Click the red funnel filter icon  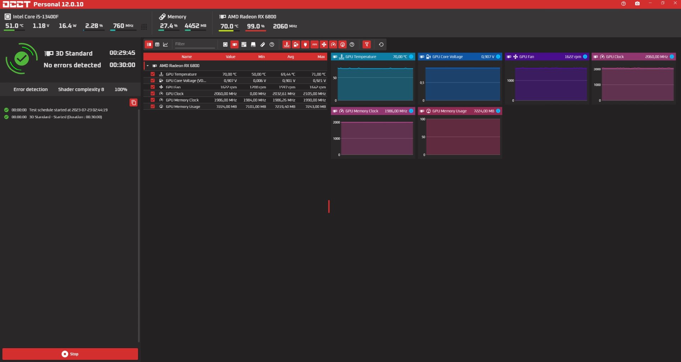(x=367, y=44)
